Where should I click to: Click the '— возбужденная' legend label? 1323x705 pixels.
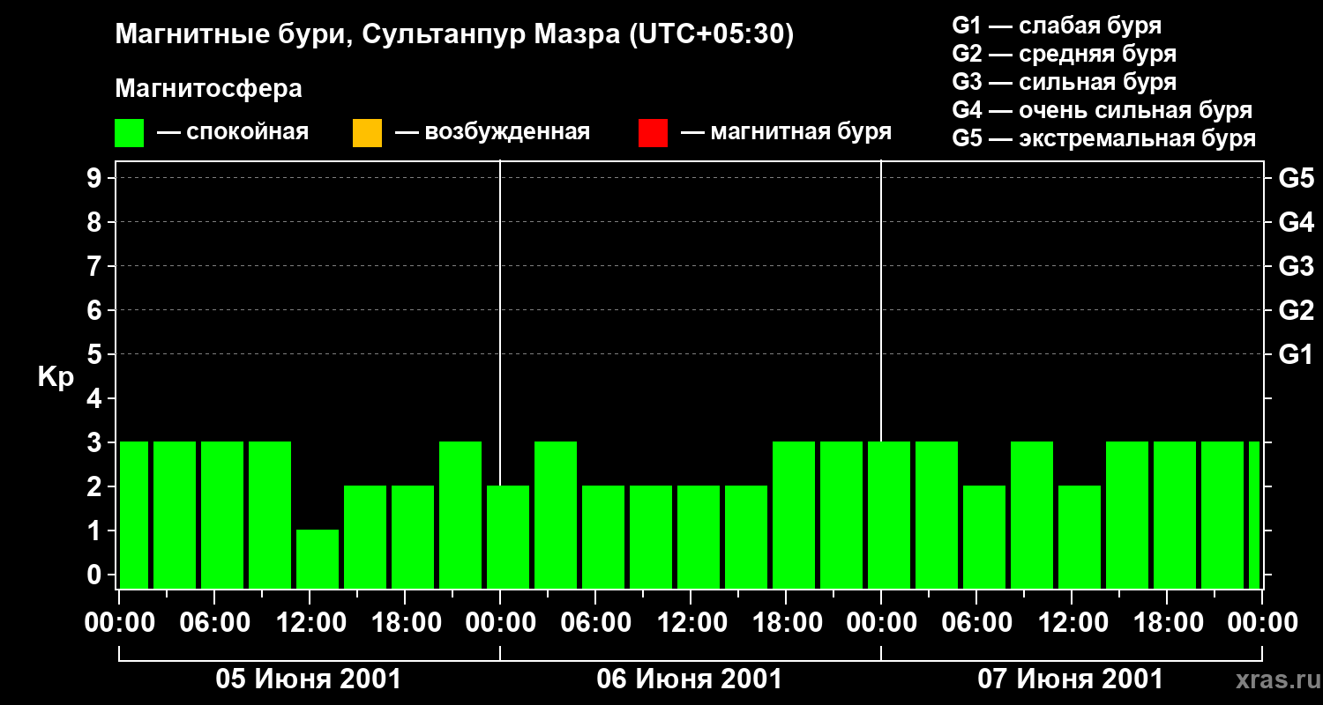[x=492, y=132]
